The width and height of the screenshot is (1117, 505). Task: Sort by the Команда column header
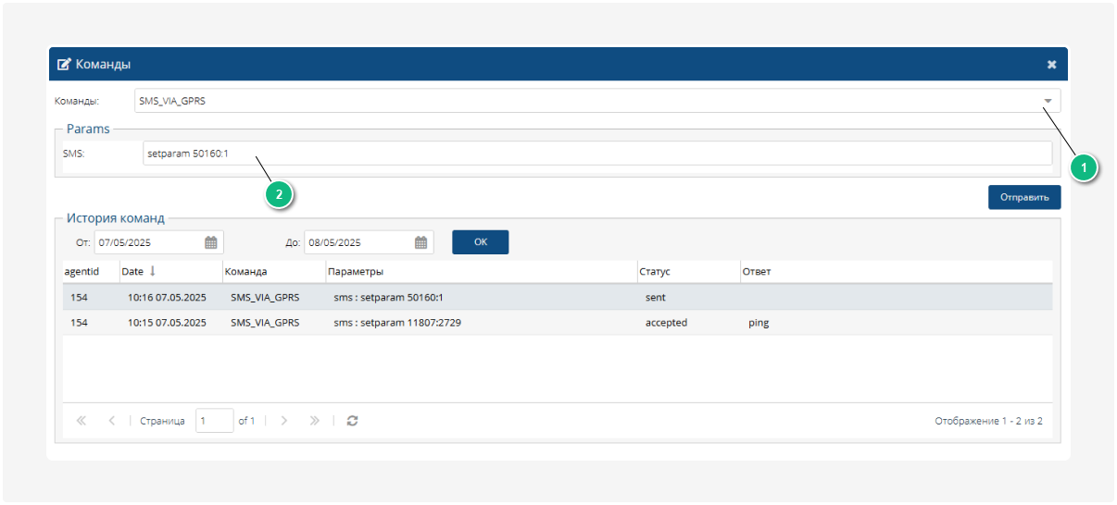273,272
